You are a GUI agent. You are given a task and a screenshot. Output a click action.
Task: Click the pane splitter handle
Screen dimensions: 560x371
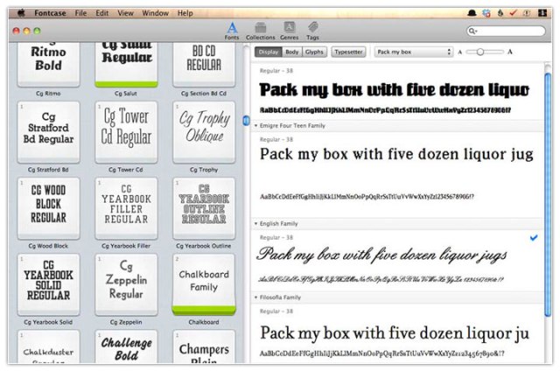pyautogui.click(x=246, y=121)
